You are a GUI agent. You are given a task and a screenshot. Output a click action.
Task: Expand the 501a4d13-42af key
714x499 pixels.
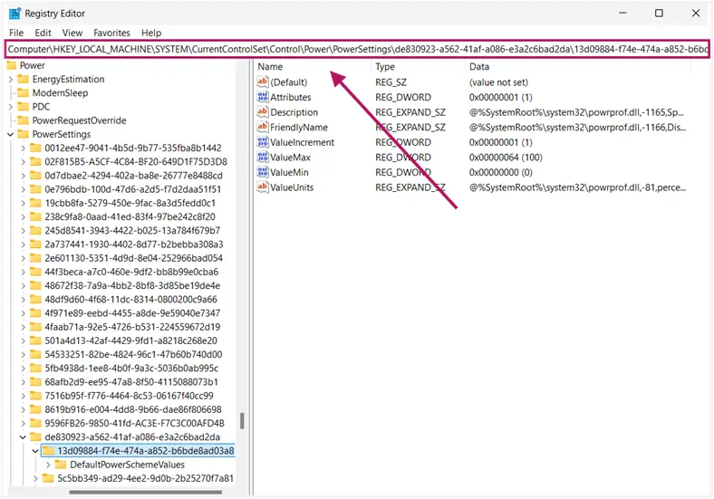[x=24, y=341]
